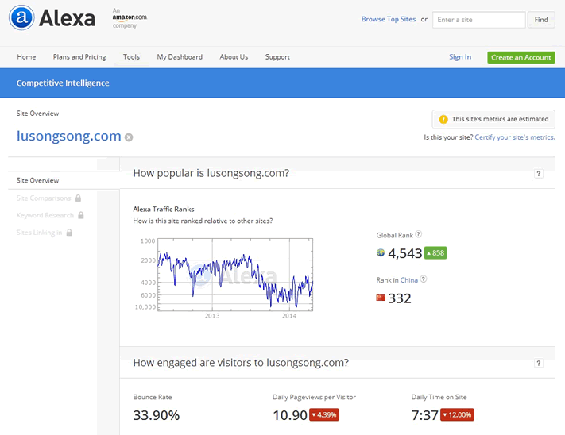Click the Browse Top Sites link
The height and width of the screenshot is (435, 565).
[389, 19]
